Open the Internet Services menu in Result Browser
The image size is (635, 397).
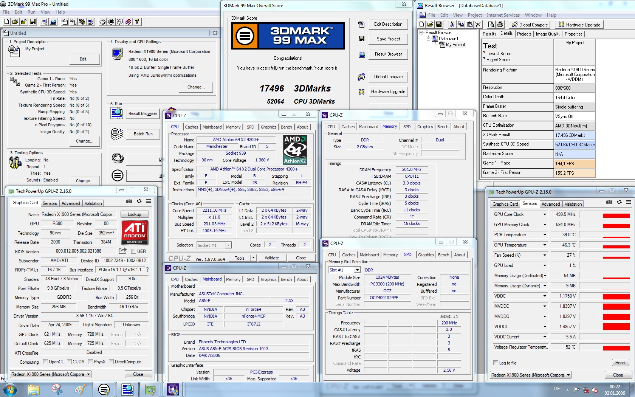(x=503, y=15)
